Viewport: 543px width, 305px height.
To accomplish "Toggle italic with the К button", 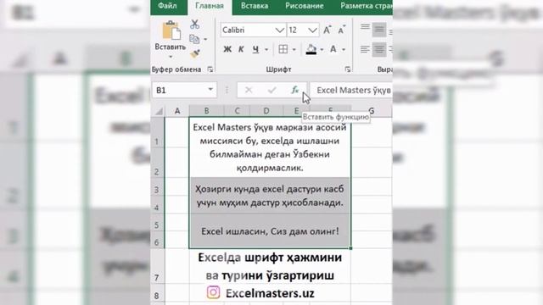I will click(241, 49).
